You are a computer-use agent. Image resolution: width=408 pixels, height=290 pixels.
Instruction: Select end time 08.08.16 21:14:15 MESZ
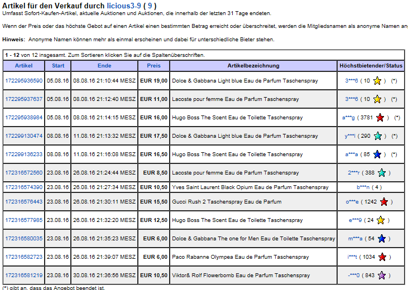104,118
